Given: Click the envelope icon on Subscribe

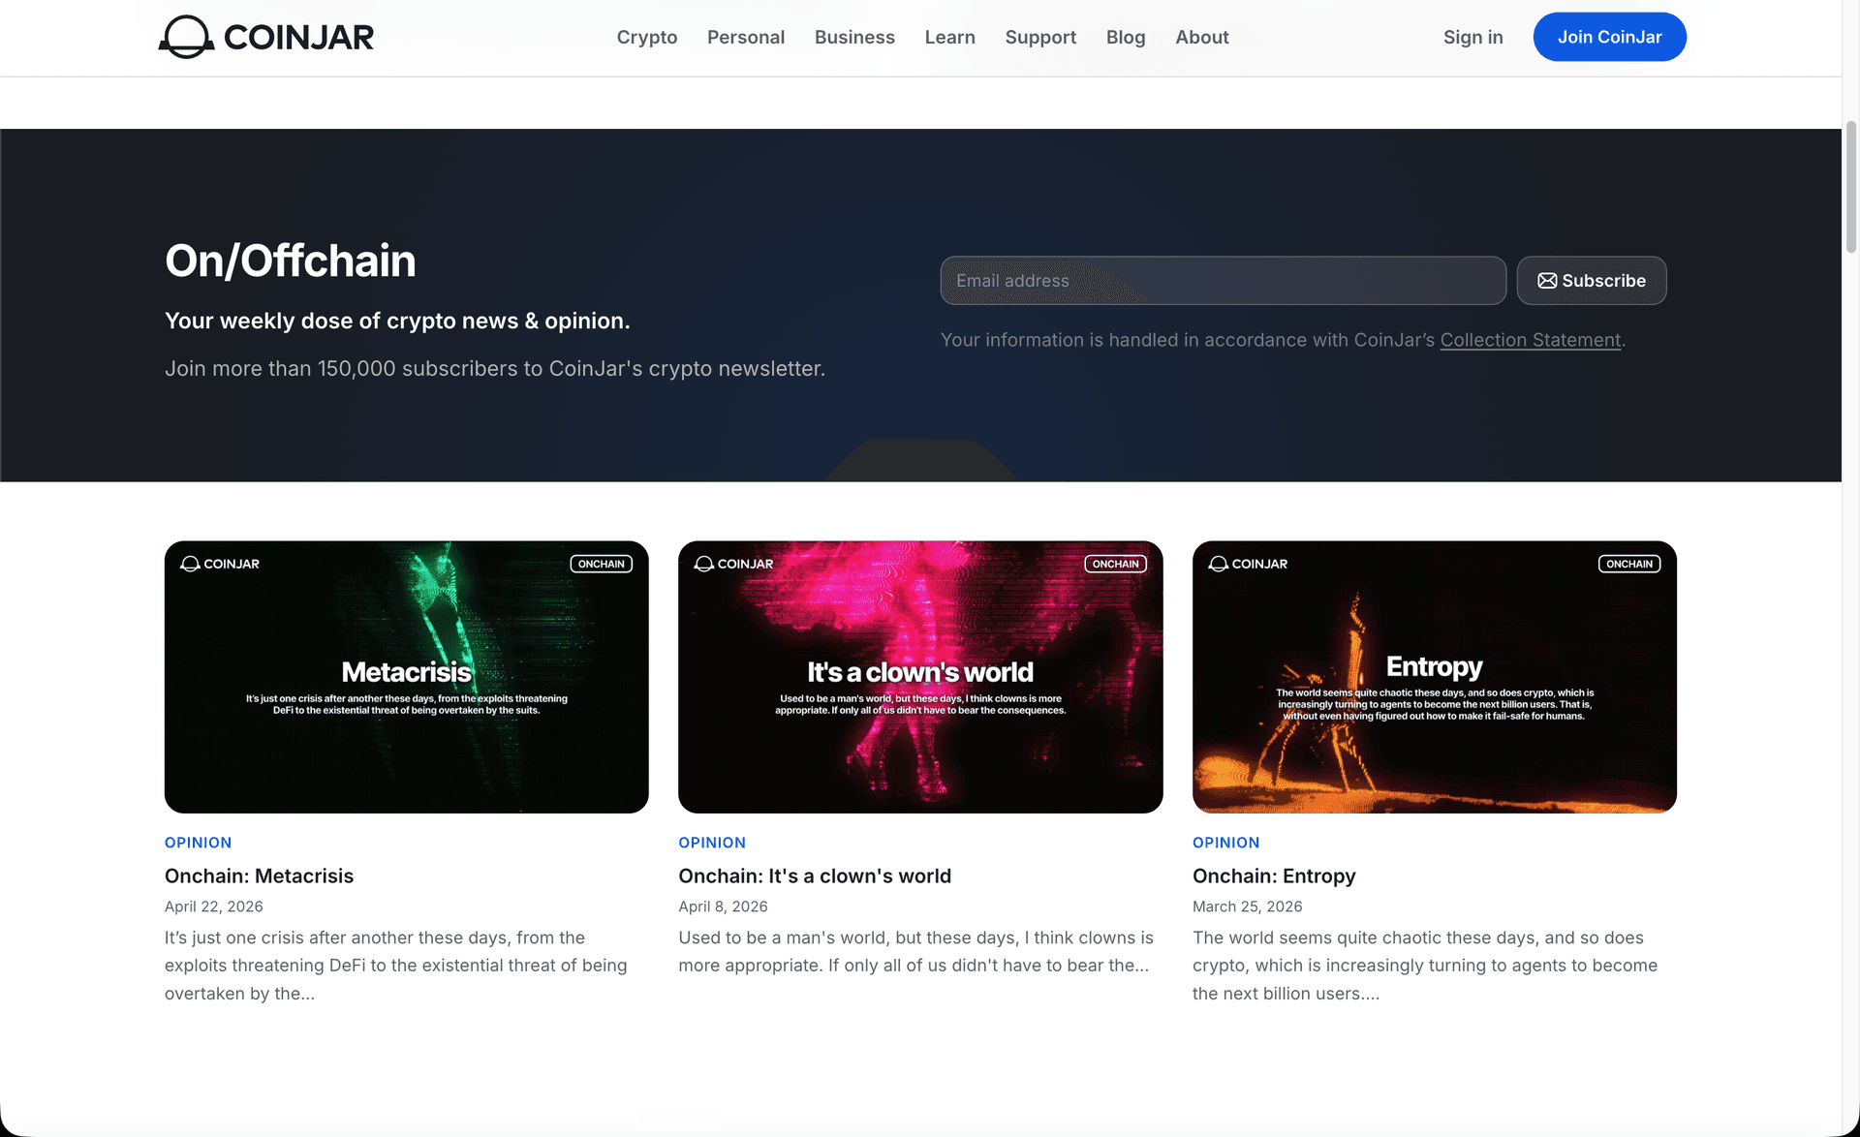Looking at the screenshot, I should coord(1547,281).
